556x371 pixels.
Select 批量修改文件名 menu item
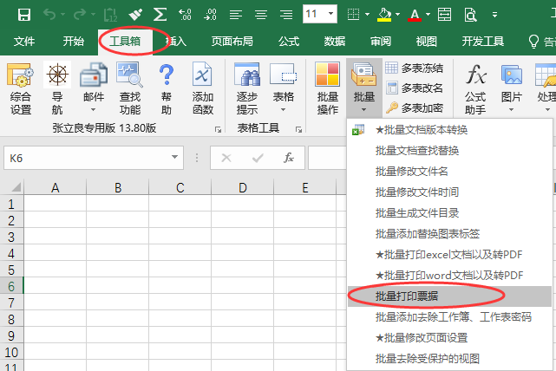click(449, 172)
